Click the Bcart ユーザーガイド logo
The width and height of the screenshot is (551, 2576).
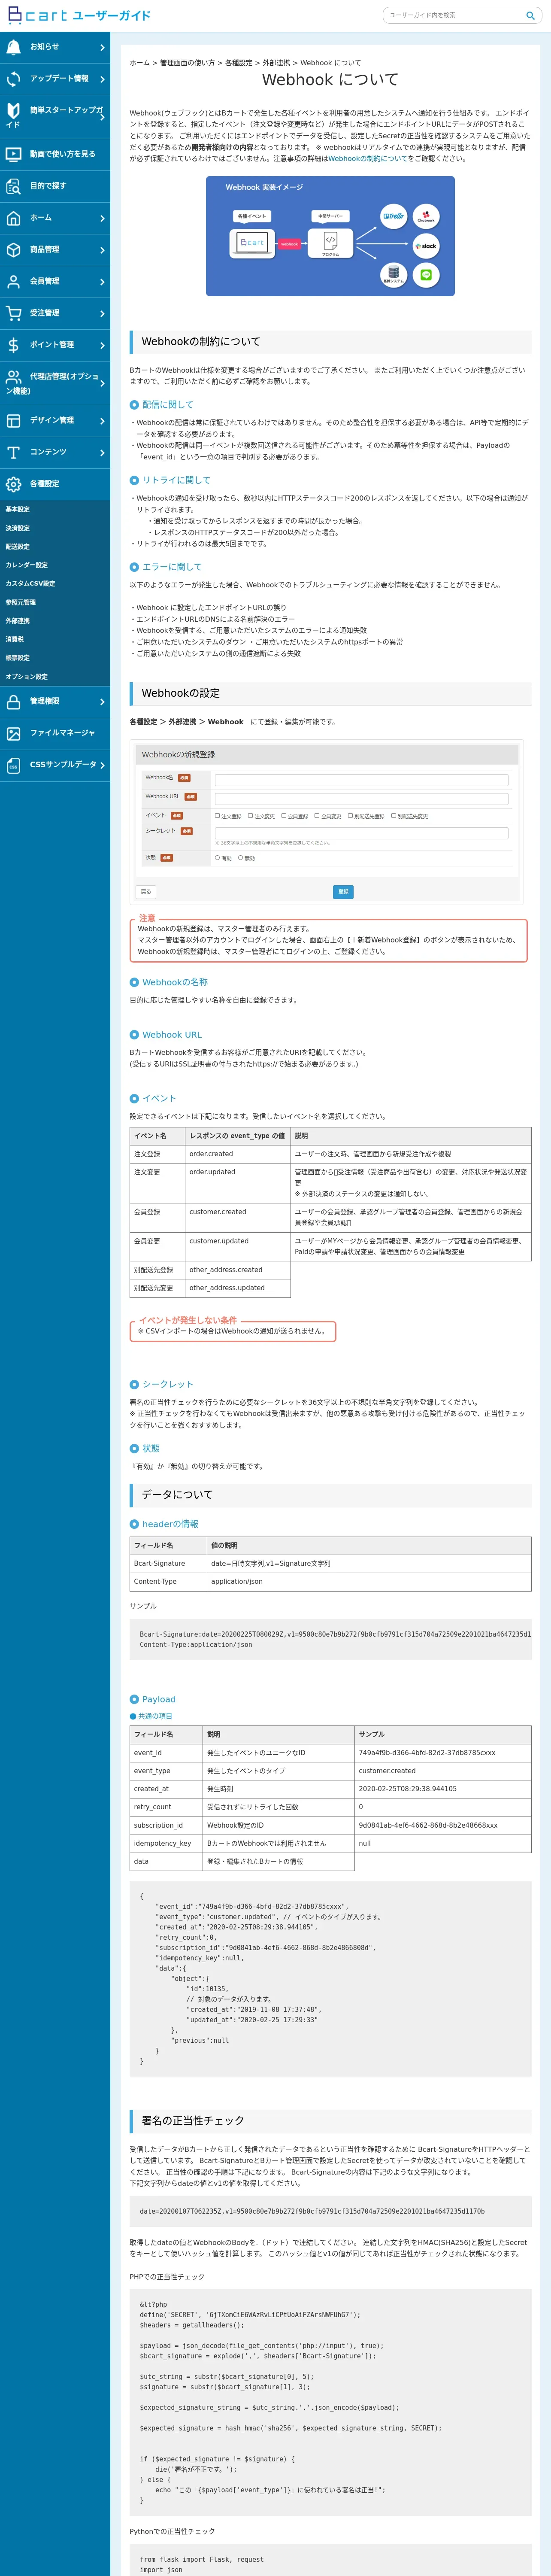click(79, 15)
